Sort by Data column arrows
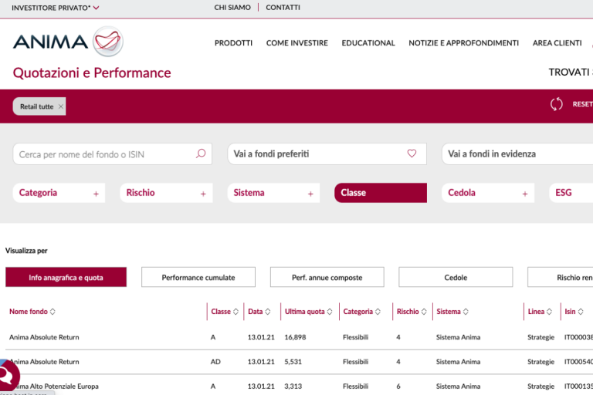 tap(268, 312)
